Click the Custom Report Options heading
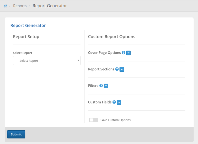This screenshot has height=144, width=198. (x=112, y=37)
